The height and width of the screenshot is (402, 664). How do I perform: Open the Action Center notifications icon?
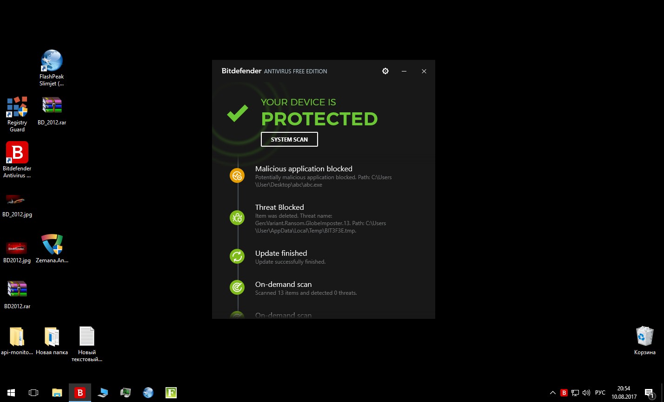(650, 393)
